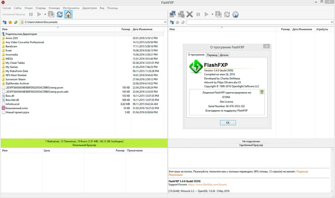Click the globe switch-to-remote-browser icon

[x=236, y=14]
